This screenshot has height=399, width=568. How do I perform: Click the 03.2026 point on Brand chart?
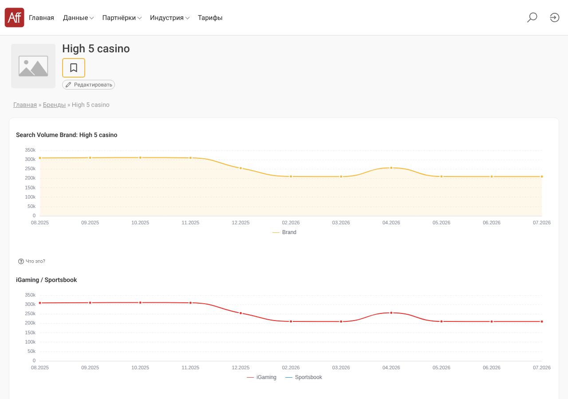(x=341, y=176)
